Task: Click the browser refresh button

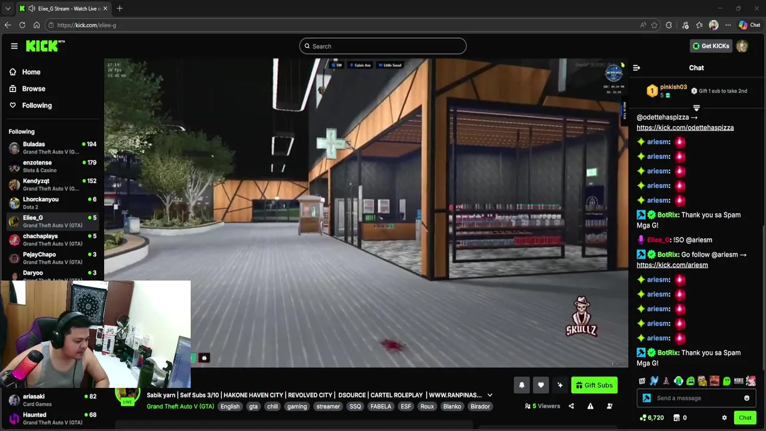Action: pyautogui.click(x=22, y=25)
